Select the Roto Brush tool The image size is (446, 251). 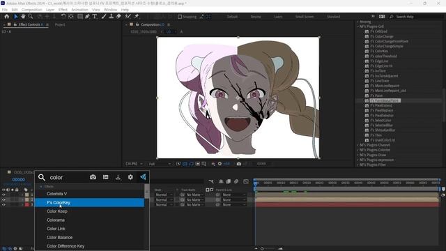128,17
